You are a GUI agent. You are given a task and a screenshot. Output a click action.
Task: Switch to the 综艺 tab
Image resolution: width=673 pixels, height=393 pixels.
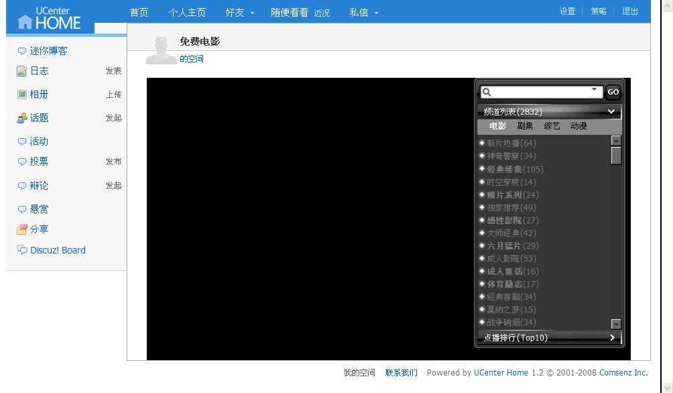coord(552,126)
